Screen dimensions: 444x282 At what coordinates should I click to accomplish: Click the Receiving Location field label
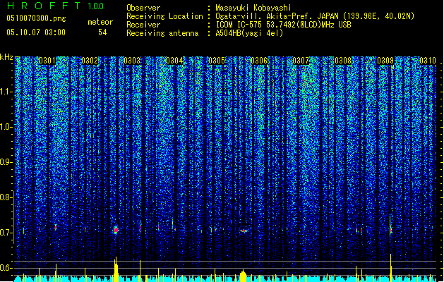164,16
